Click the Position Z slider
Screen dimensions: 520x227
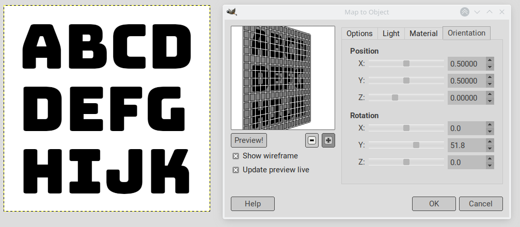[x=406, y=98]
